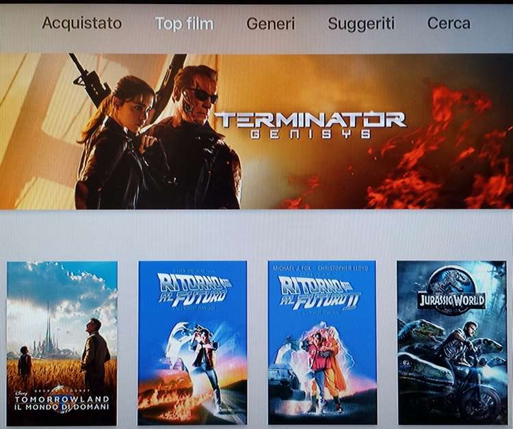
Task: Click the Terminator Genisys title logo
Action: coord(310,125)
